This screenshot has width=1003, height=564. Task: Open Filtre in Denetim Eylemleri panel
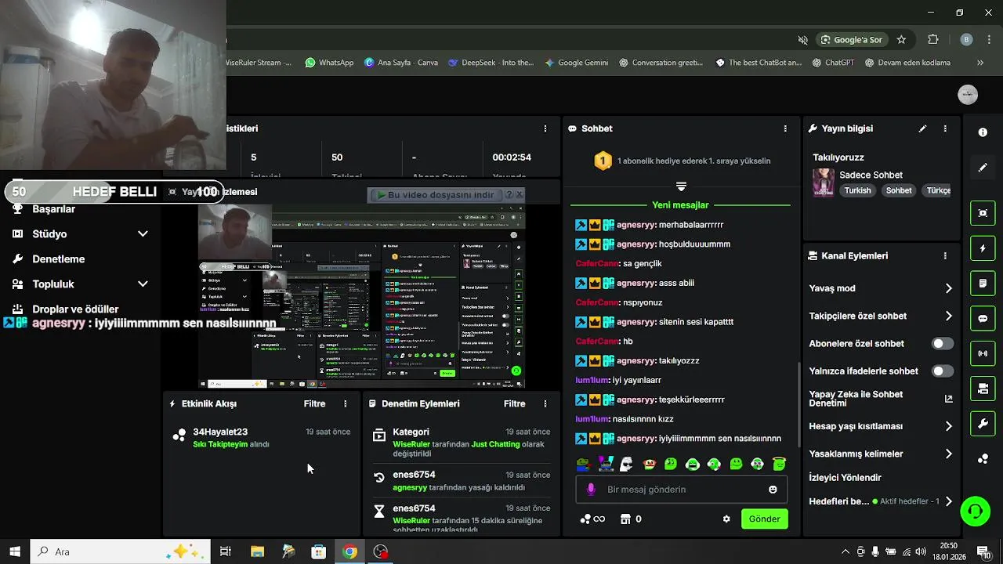pos(514,404)
